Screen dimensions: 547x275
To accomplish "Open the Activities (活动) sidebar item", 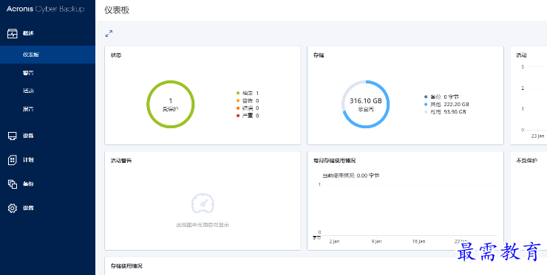I will [x=28, y=91].
